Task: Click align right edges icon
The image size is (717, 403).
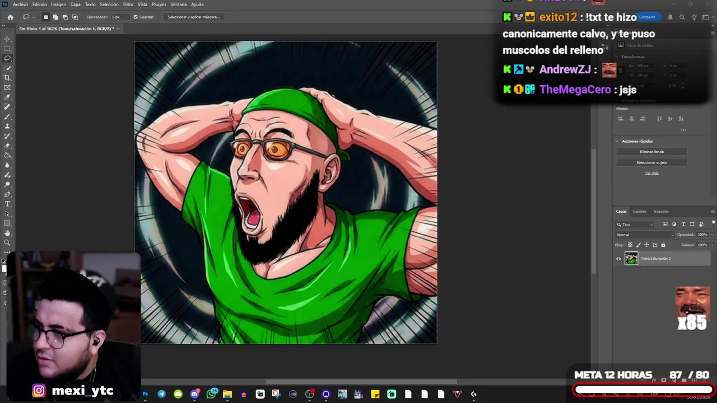Action: tap(642, 119)
